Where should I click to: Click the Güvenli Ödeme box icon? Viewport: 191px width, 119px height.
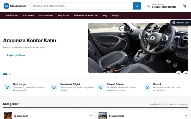click(101, 87)
